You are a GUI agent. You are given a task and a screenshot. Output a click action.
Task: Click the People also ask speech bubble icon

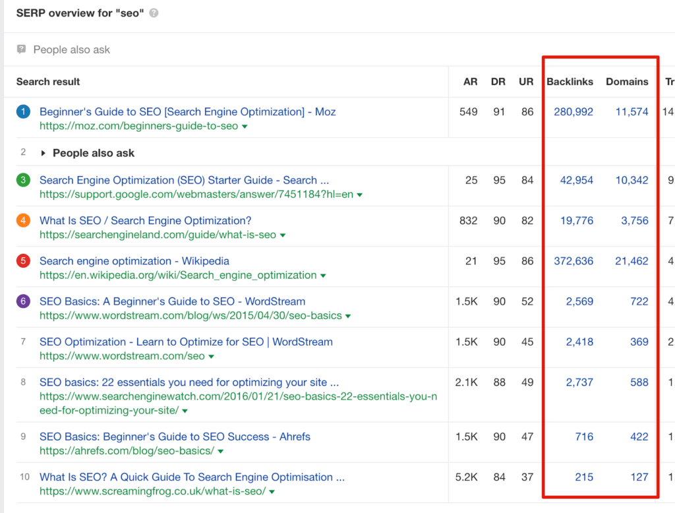22,49
